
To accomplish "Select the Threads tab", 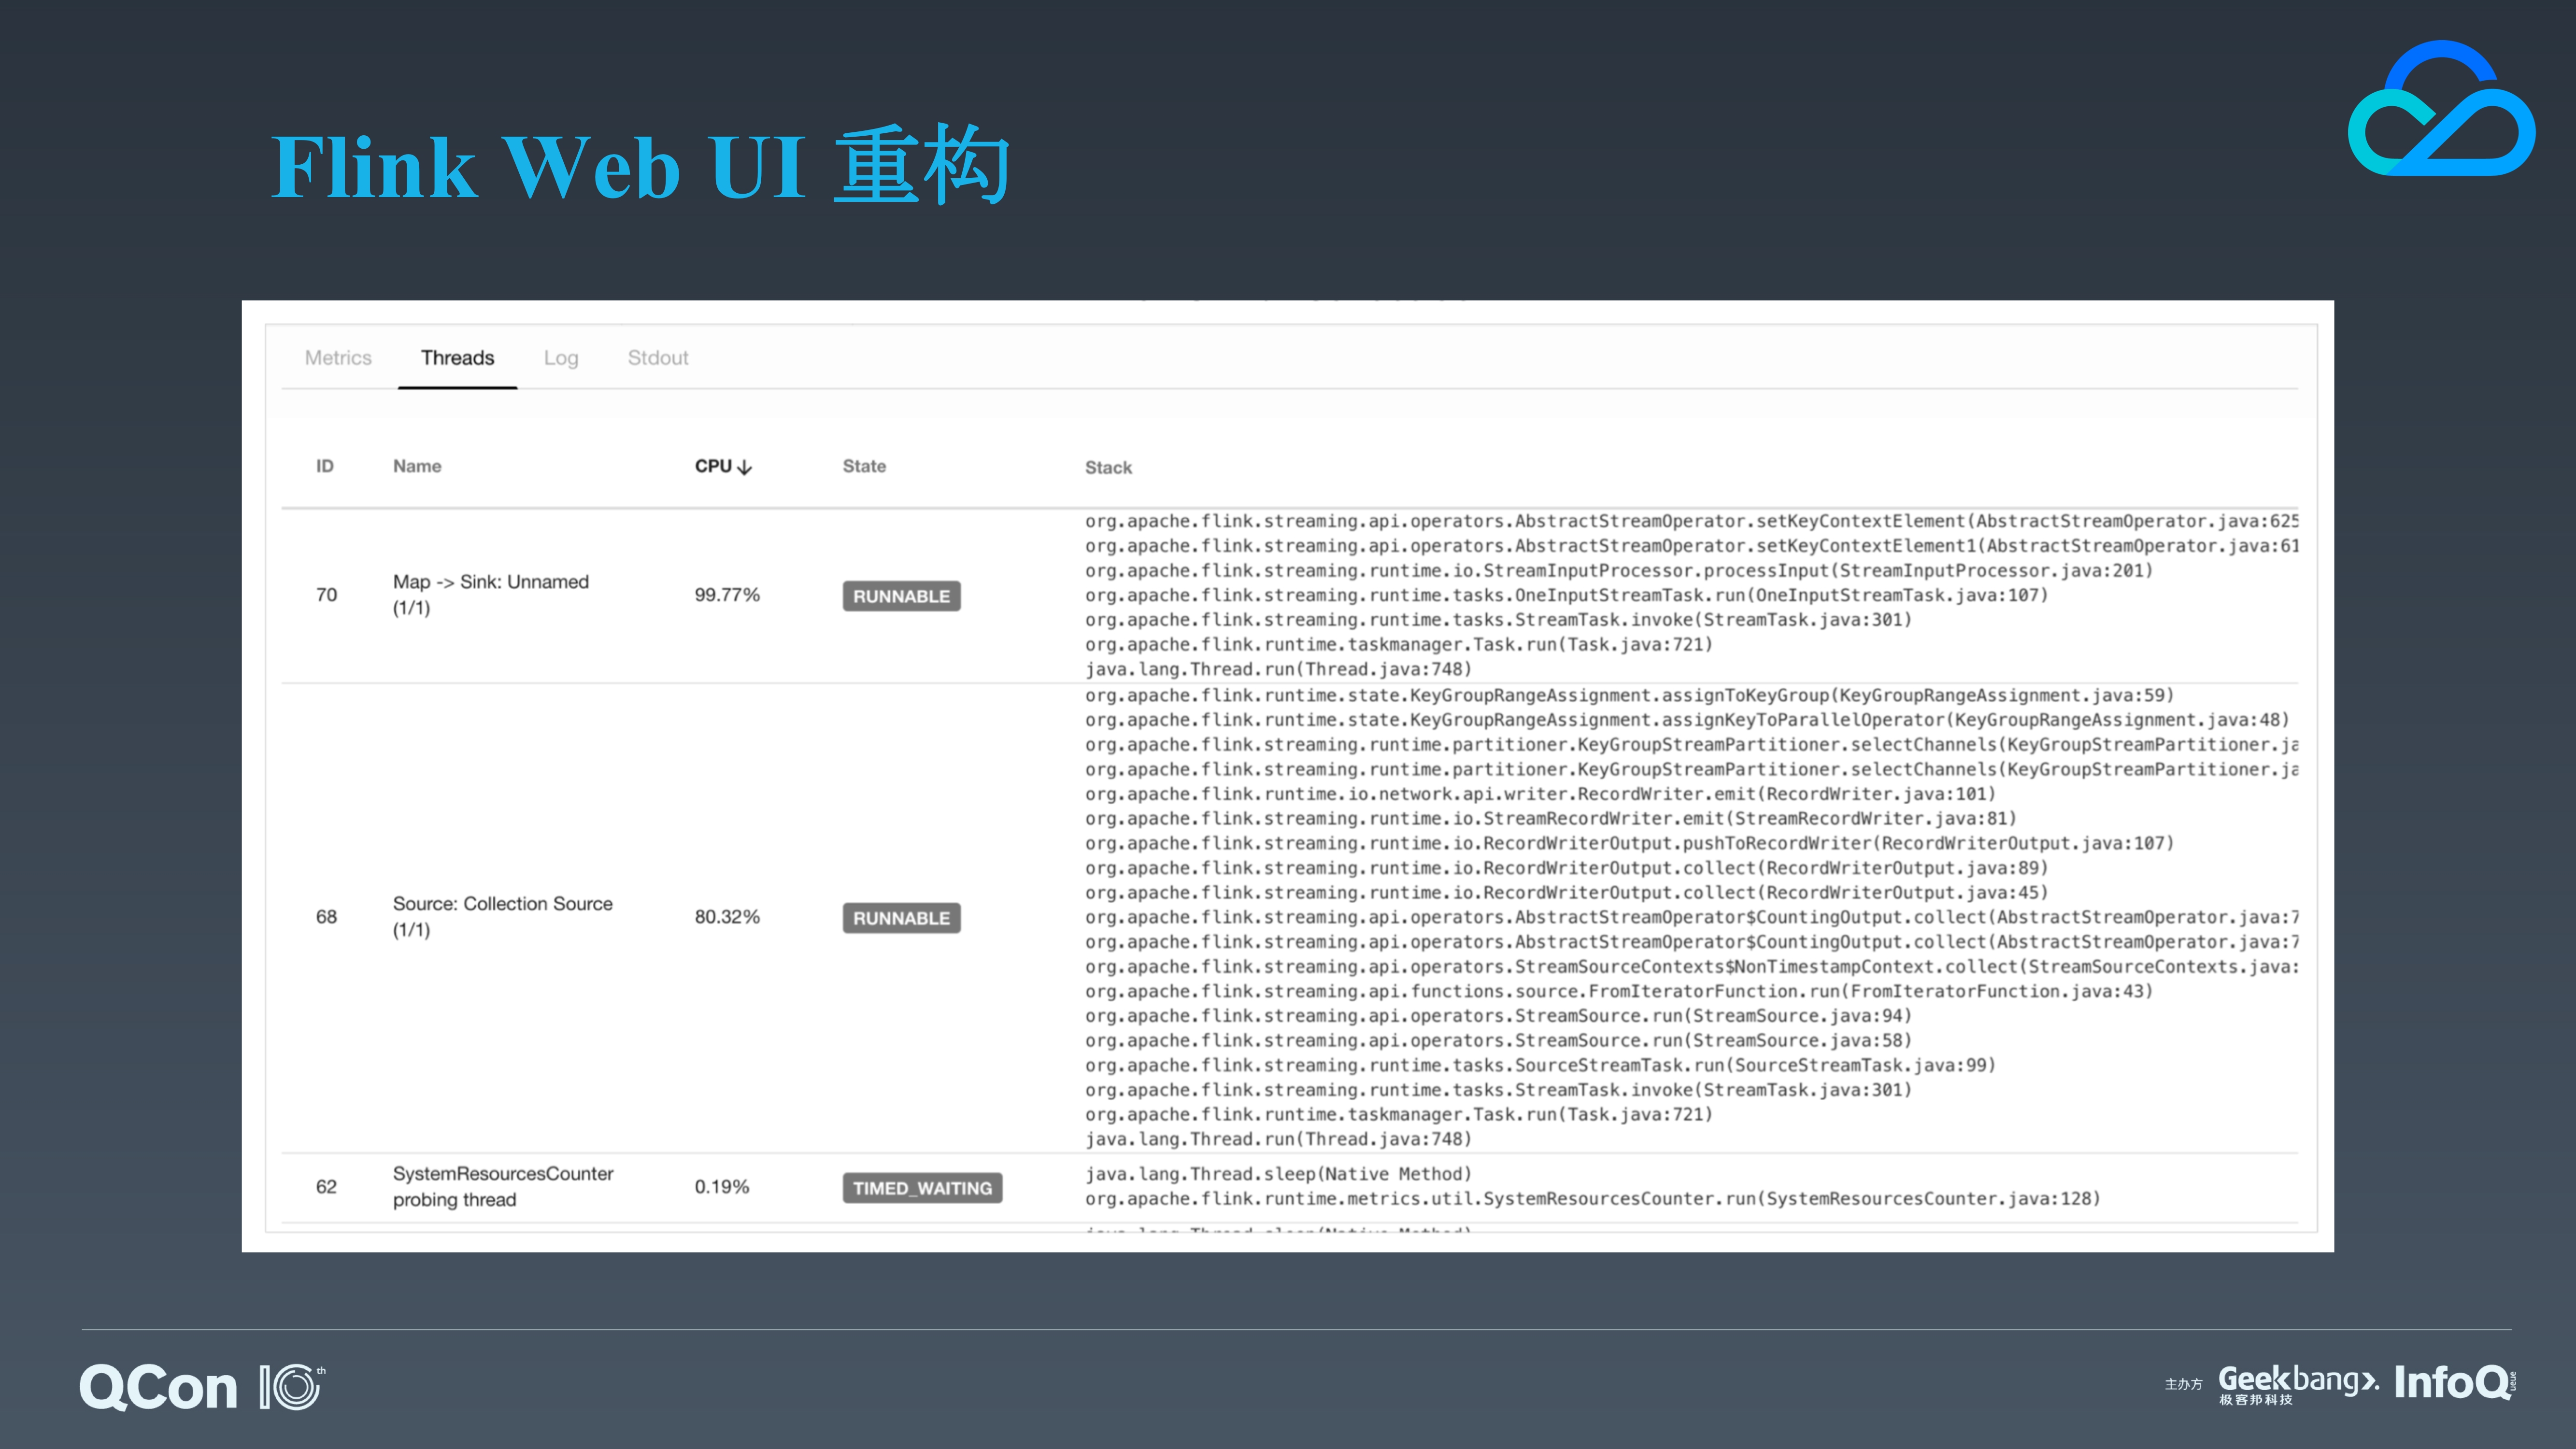I will tap(457, 358).
